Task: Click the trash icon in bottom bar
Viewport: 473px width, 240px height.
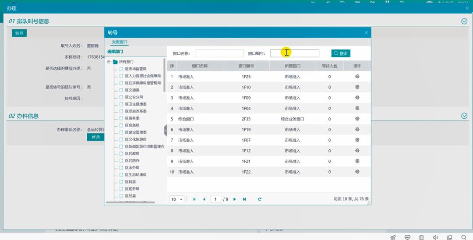Action: pyautogui.click(x=421, y=237)
